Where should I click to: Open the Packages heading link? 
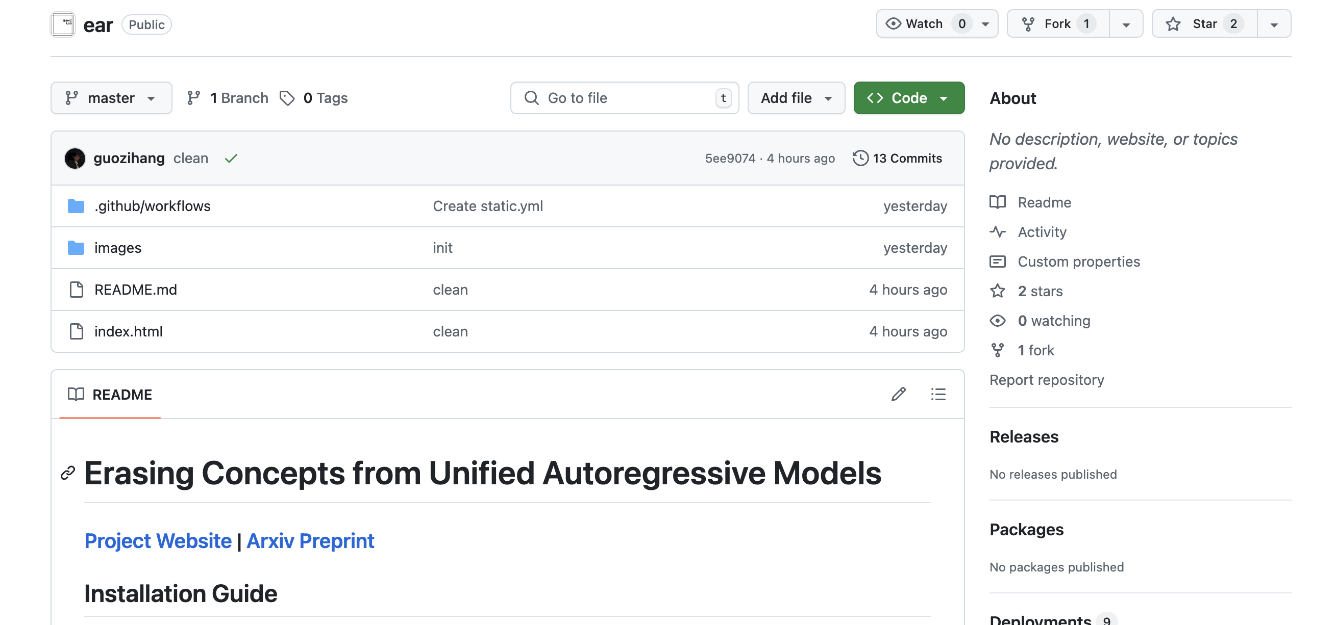(1027, 530)
